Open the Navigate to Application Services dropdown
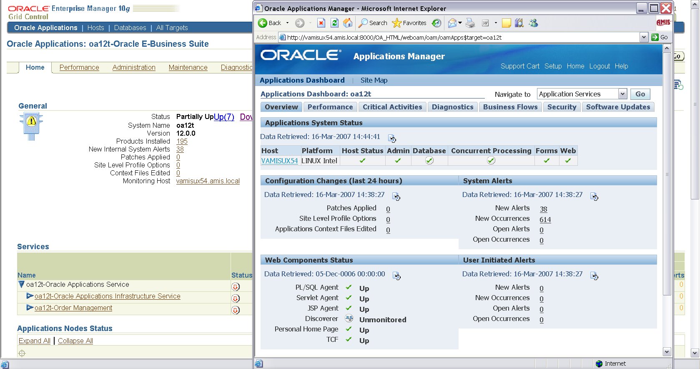The height and width of the screenshot is (369, 700). (x=623, y=94)
